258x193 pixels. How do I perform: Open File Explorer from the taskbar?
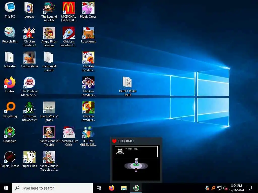pyautogui.click(x=124, y=188)
